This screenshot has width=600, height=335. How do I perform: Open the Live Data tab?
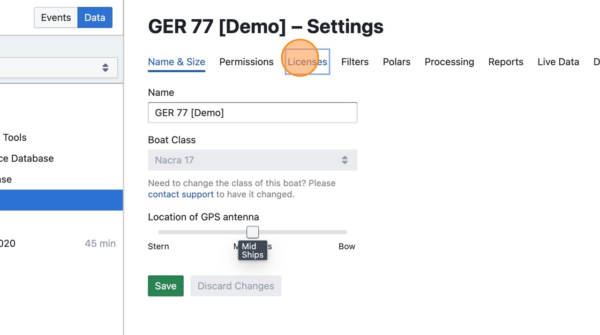(558, 62)
